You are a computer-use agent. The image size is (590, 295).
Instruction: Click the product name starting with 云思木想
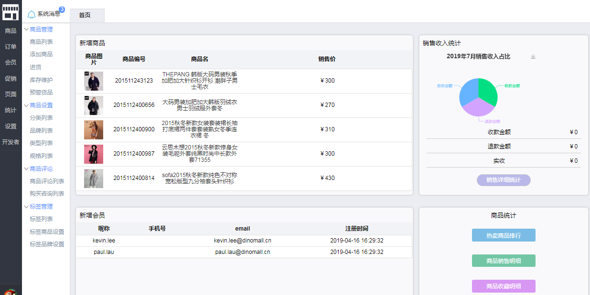pyautogui.click(x=200, y=154)
